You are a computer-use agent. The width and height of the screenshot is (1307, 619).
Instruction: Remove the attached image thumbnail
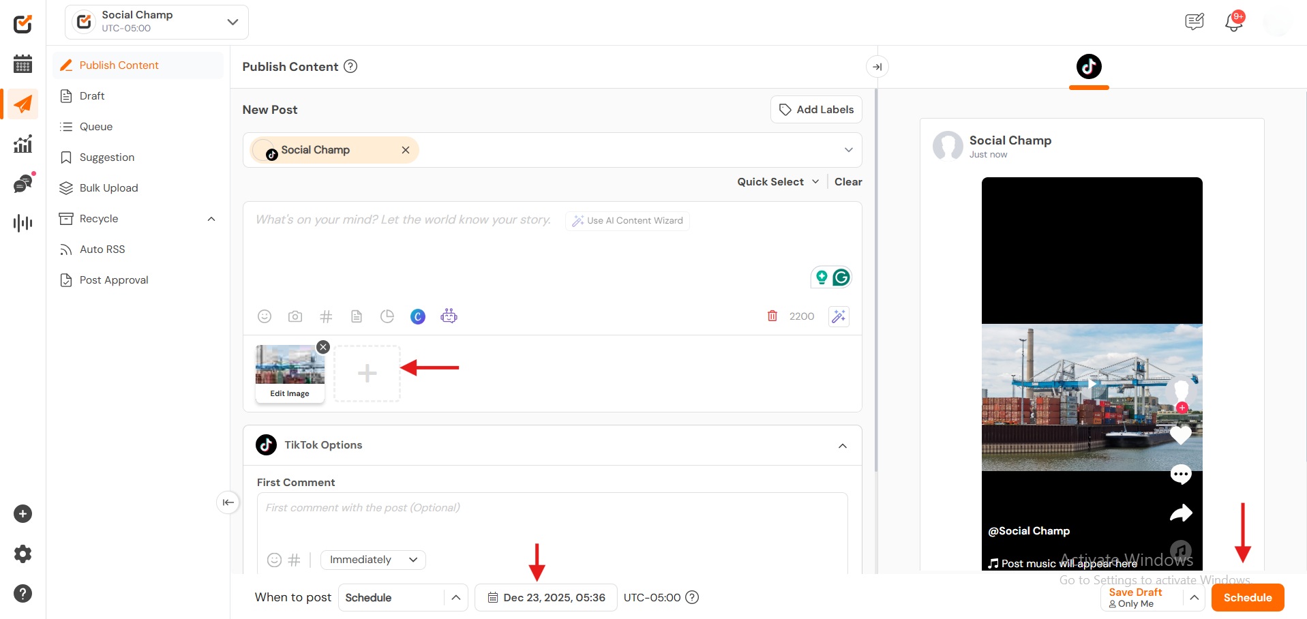[x=323, y=347]
